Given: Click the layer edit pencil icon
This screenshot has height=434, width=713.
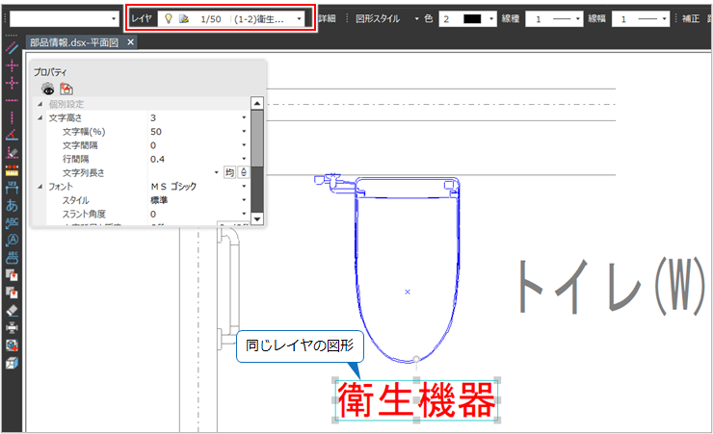Looking at the screenshot, I should tap(183, 18).
